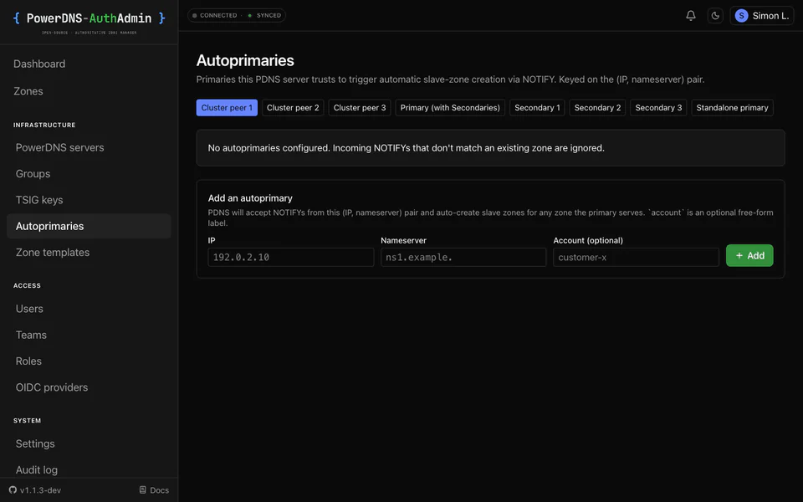
Task: Click the GitHub icon beside v1.1.3-dev
Action: 13,489
